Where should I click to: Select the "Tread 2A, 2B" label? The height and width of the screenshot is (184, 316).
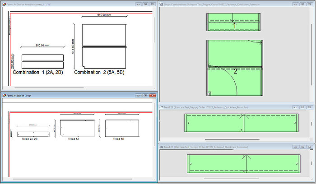pyautogui.click(x=30, y=139)
